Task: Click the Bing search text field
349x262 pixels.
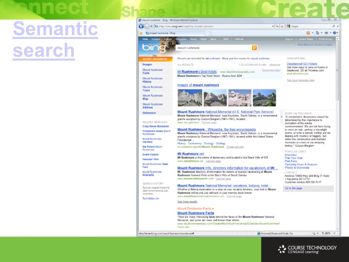Action: tap(214, 48)
